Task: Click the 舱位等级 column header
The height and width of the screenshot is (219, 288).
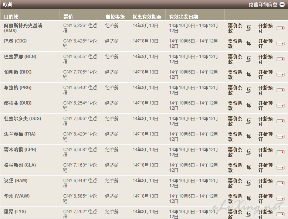Action: (115, 17)
